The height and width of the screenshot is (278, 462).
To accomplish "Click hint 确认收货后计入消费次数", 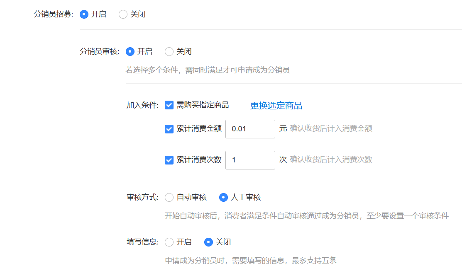I will pyautogui.click(x=331, y=160).
